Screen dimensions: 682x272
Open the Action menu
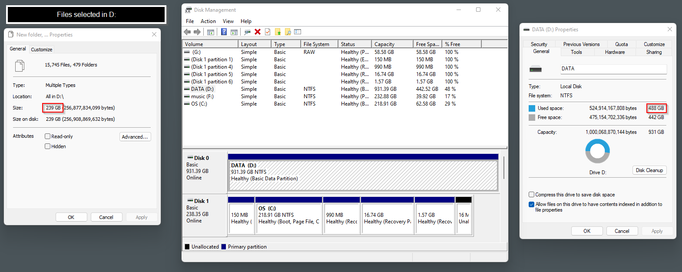pyautogui.click(x=208, y=21)
